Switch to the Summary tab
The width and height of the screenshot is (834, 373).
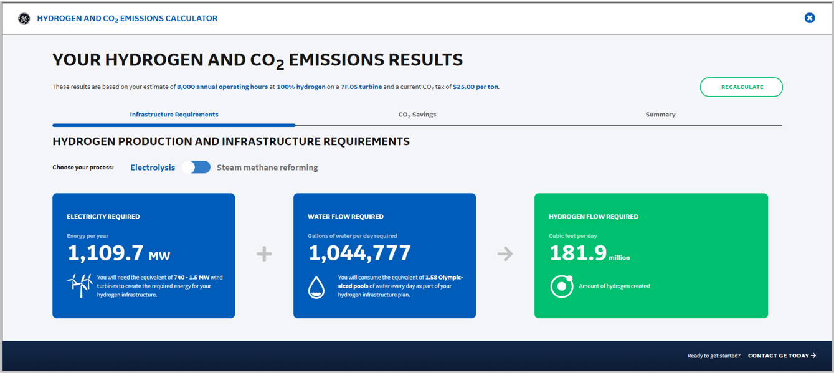pyautogui.click(x=660, y=115)
